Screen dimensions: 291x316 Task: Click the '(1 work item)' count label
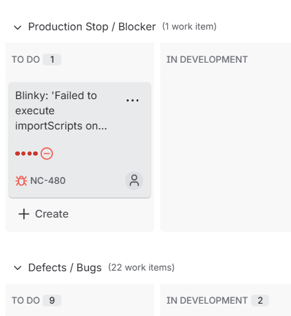point(189,27)
